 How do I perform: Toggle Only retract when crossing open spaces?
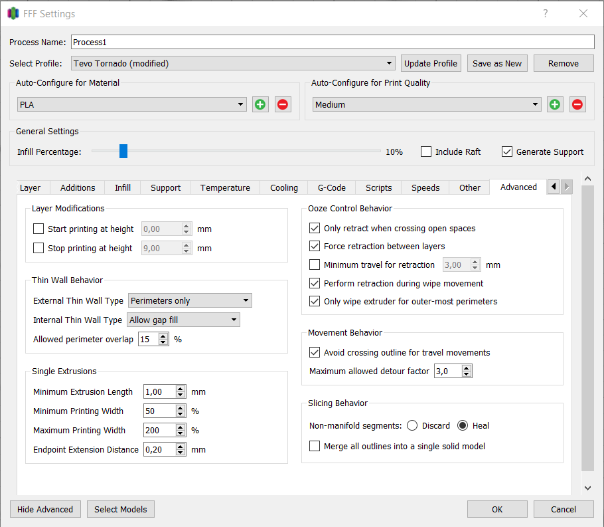315,228
